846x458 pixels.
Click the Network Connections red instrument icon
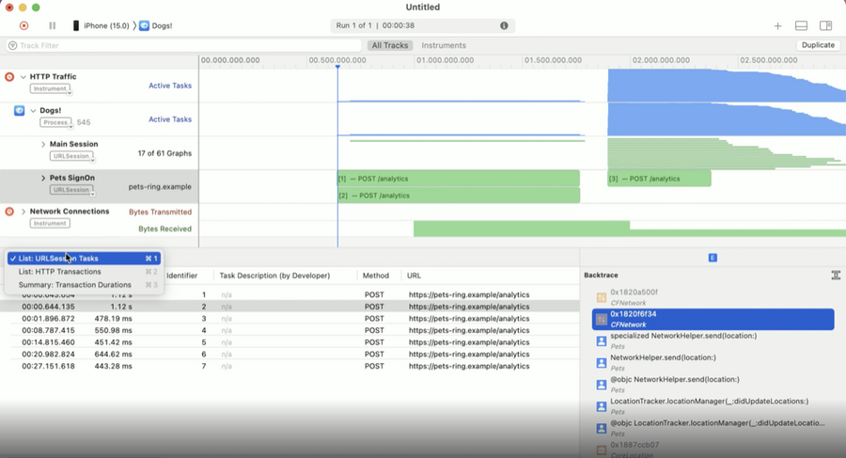9,212
